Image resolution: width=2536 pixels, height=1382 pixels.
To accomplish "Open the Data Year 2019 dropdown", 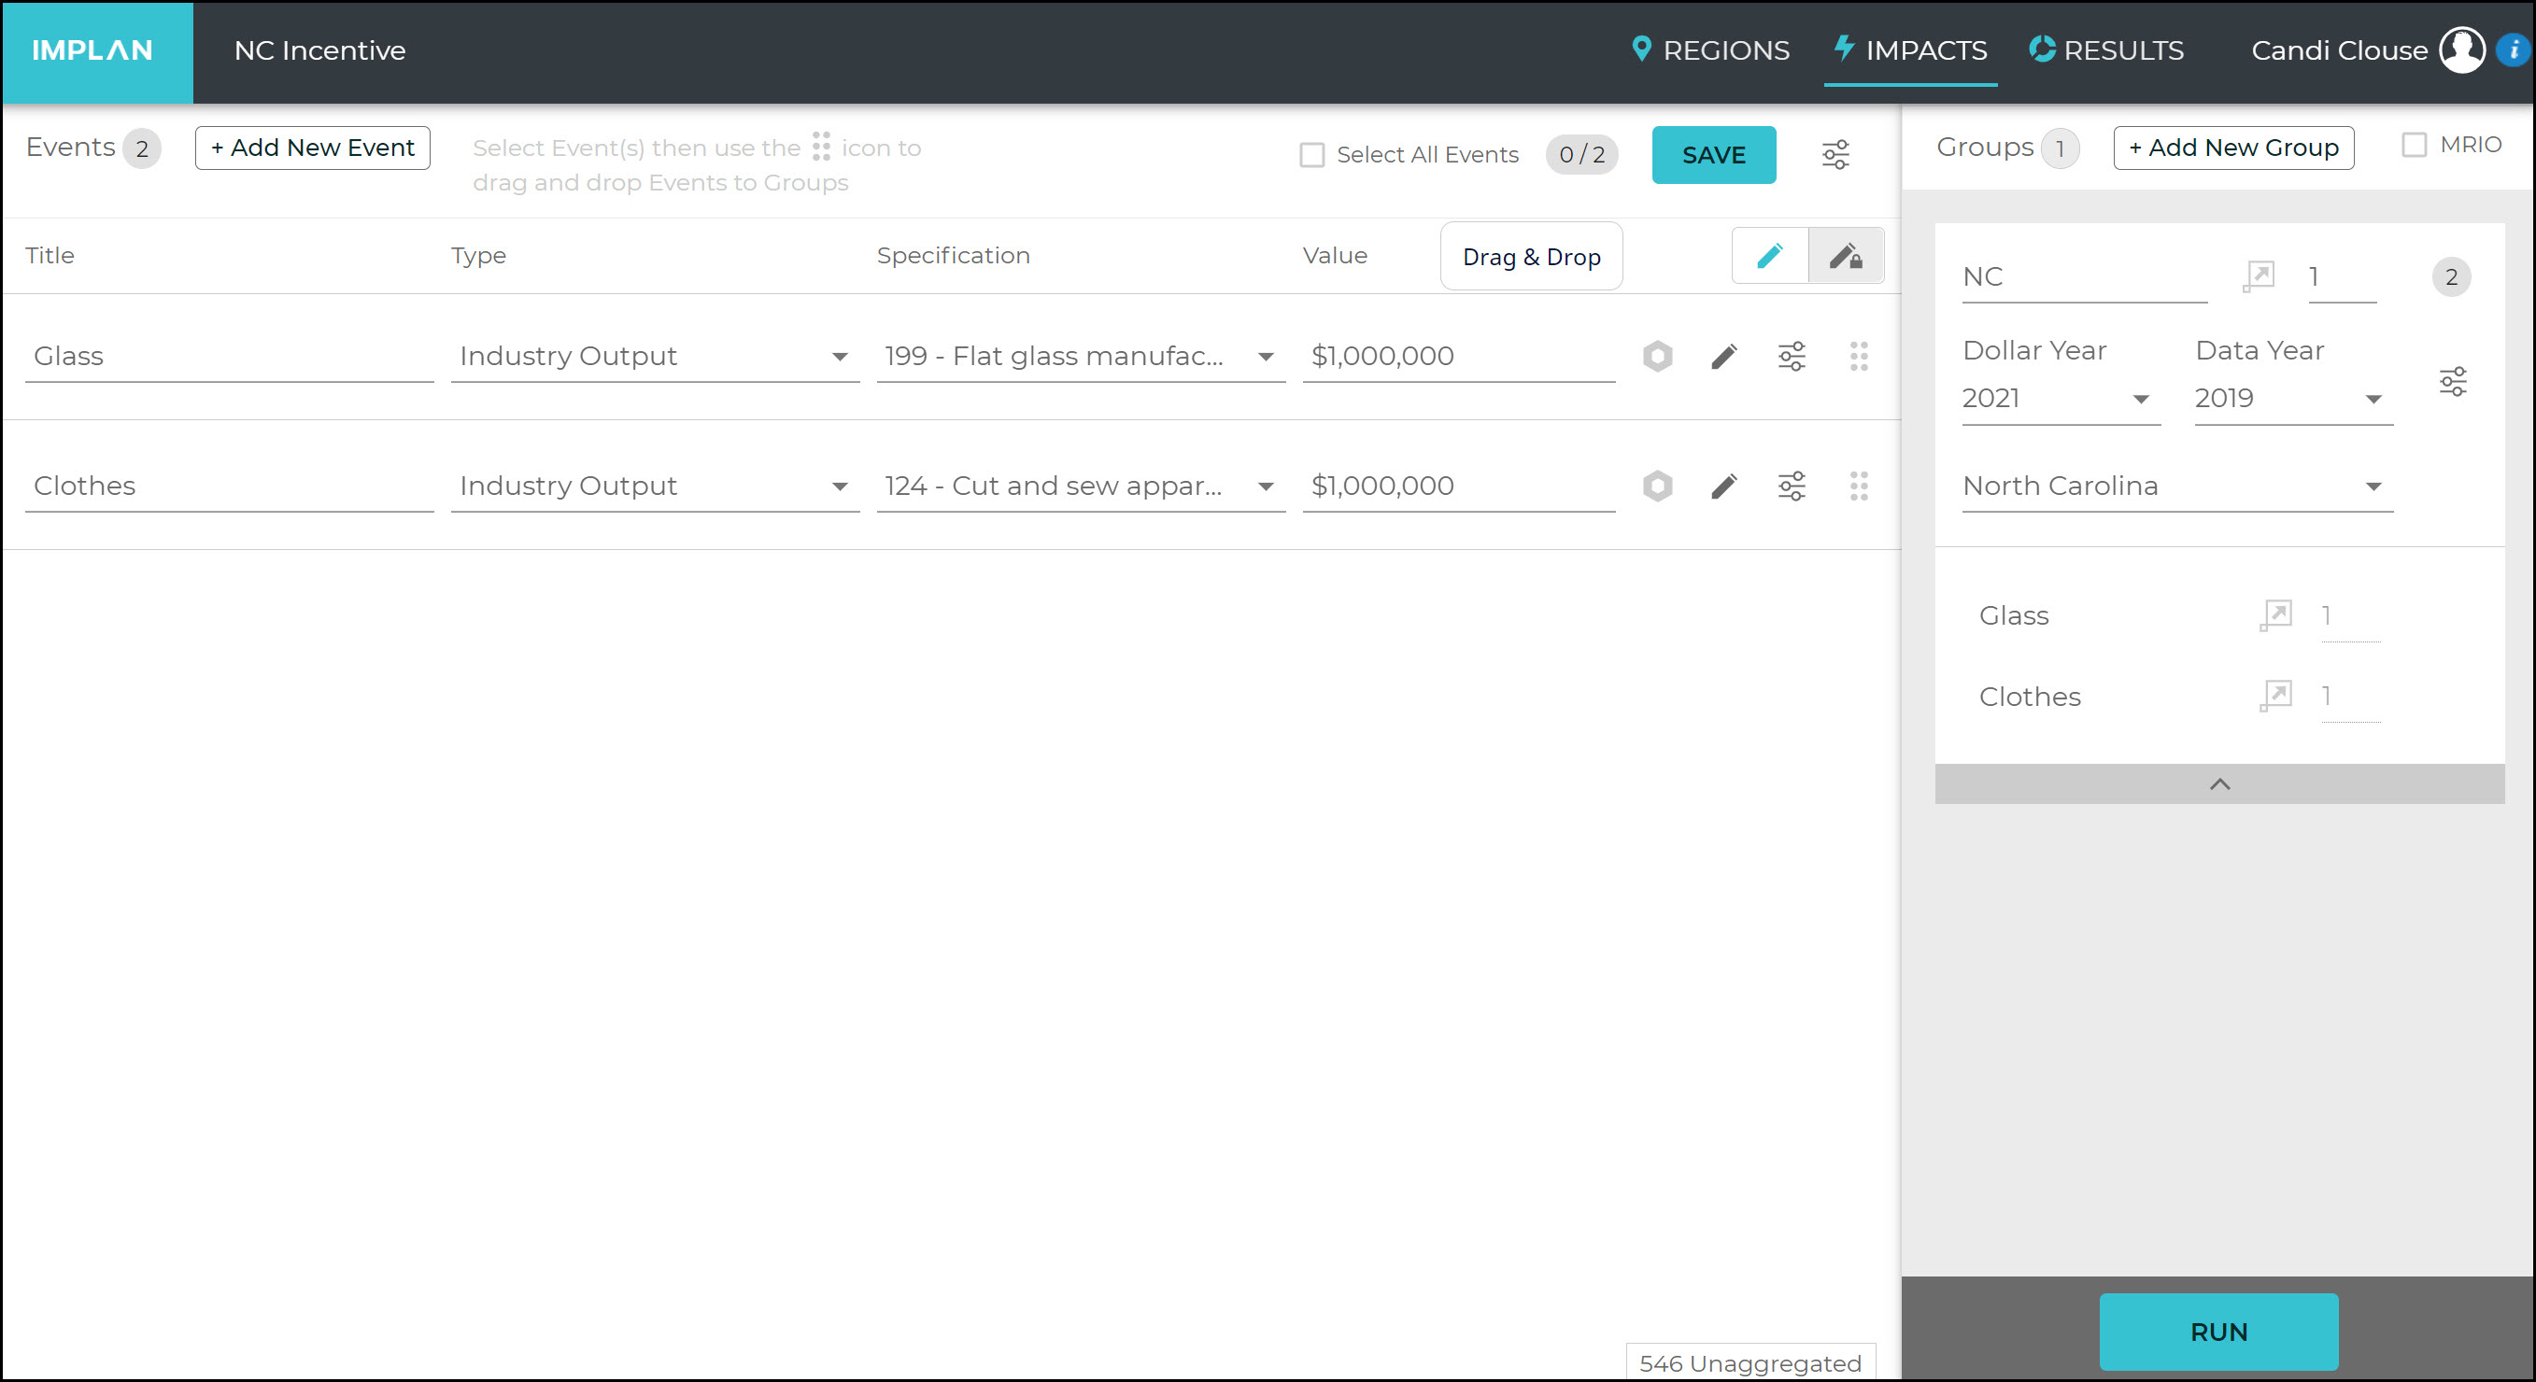I will click(2293, 399).
